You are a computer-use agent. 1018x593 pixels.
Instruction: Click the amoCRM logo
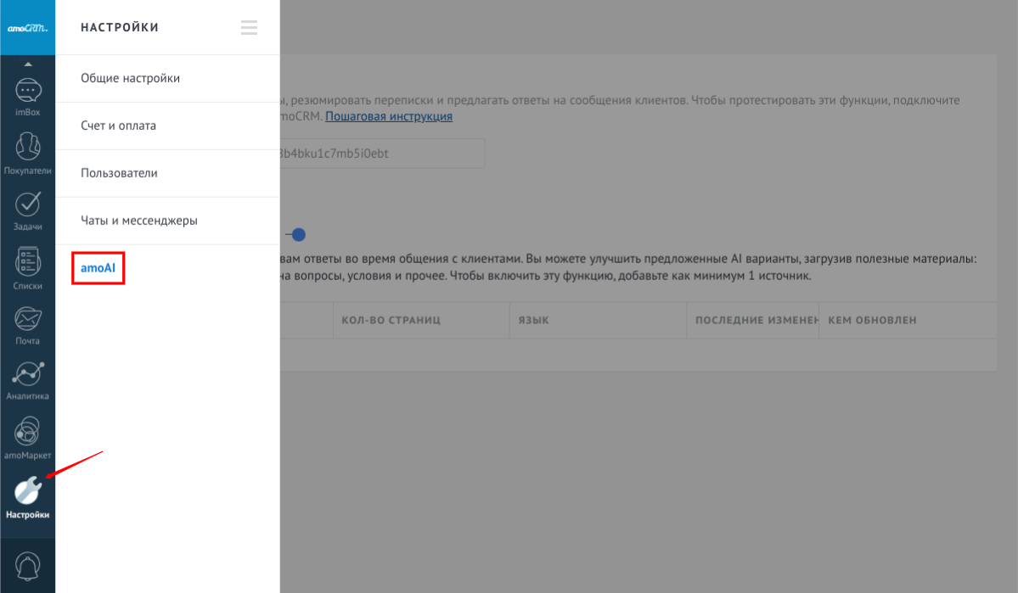pos(27,28)
